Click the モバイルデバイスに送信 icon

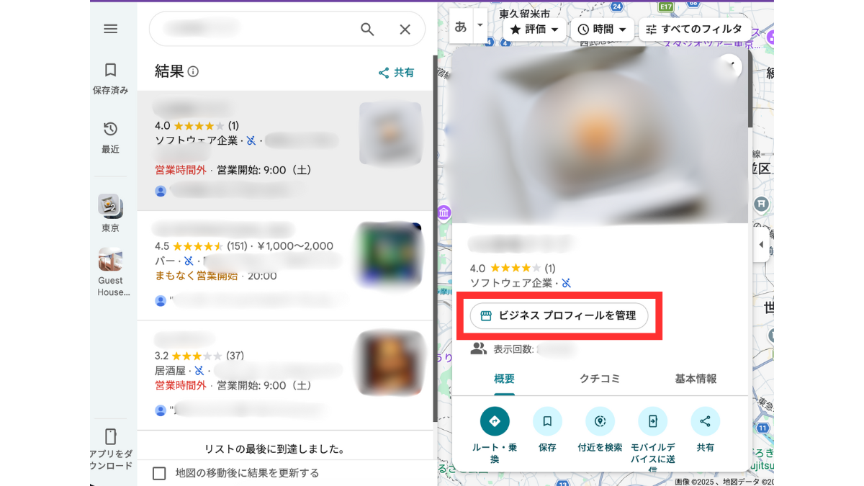(652, 421)
